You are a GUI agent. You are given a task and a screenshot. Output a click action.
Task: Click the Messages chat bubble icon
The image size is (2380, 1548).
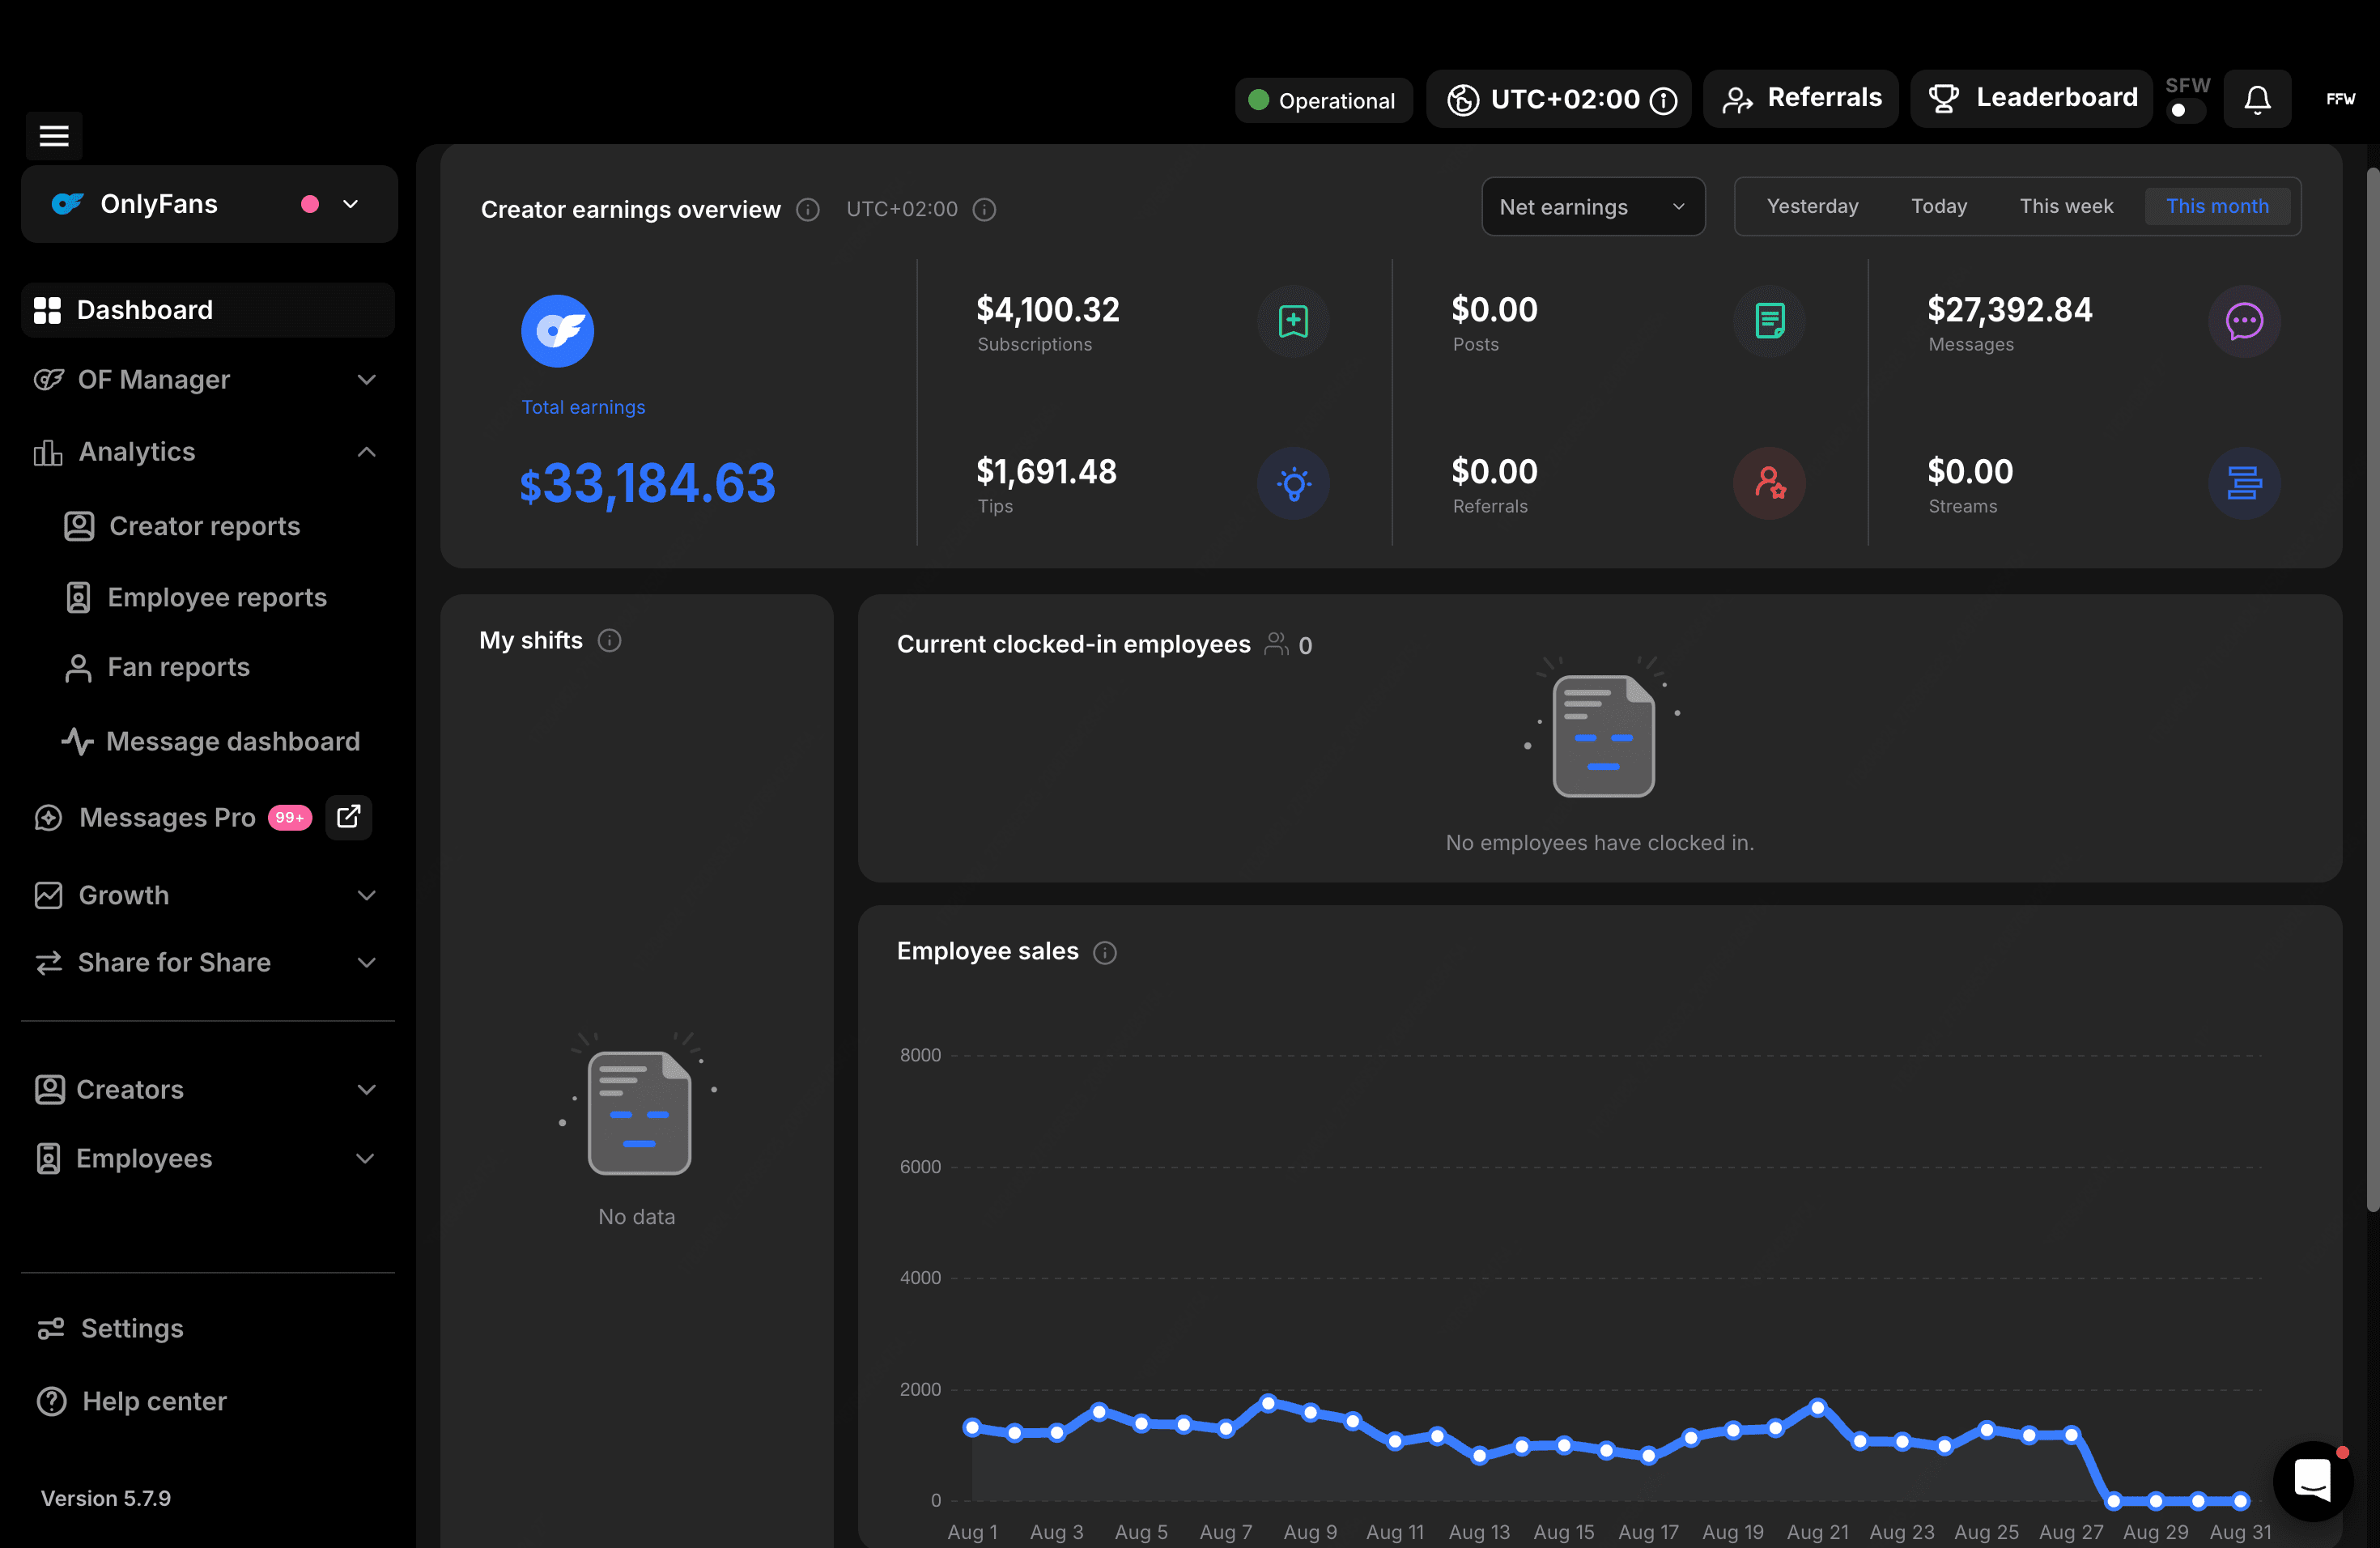(x=2244, y=321)
